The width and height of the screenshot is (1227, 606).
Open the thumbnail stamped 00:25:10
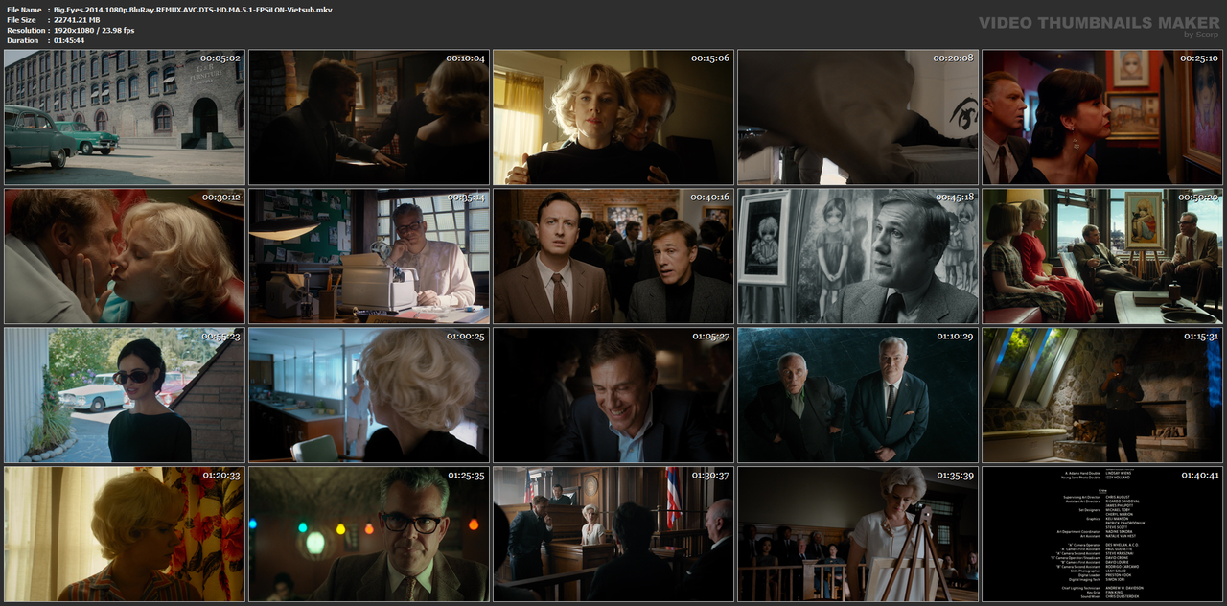[x=1102, y=117]
